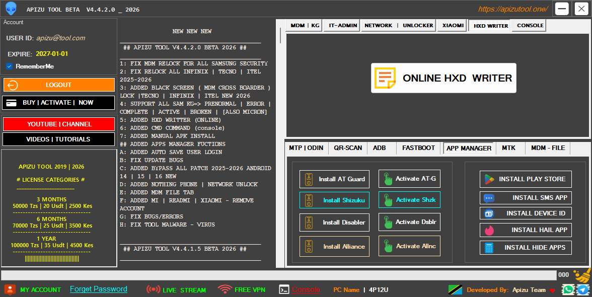The height and width of the screenshot is (297, 592).
Task: Click the My Account person icon
Action: (x=10, y=289)
